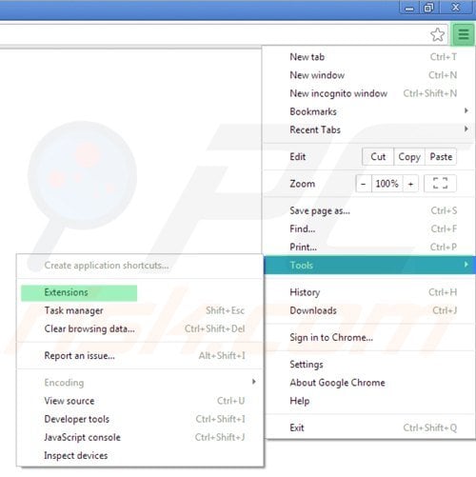
Task: Click the Zoom label in menu
Action: coord(302,184)
